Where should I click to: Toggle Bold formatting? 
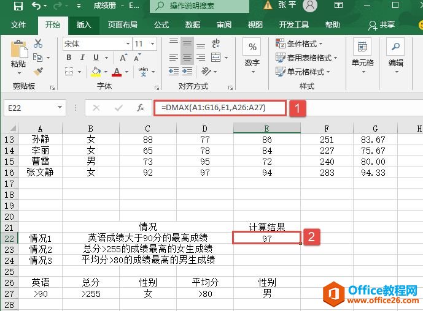tap(69, 58)
